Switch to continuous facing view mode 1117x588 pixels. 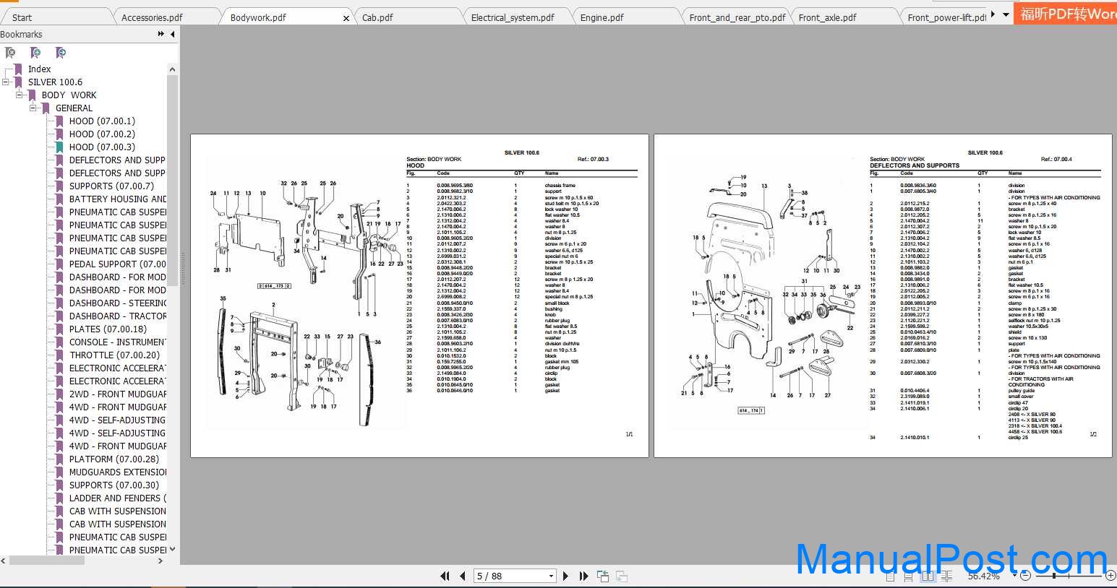946,576
